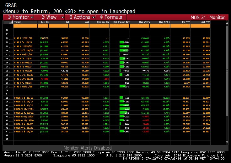Click the +34.99% Chg YTD value
The image size is (231, 163).
point(145,98)
